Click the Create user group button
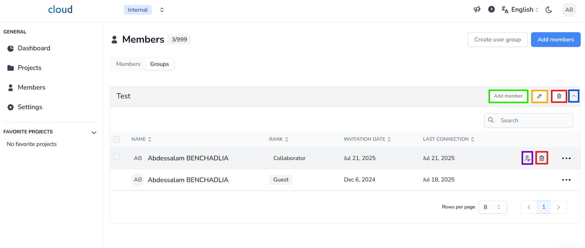The height and width of the screenshot is (248, 585). [497, 40]
